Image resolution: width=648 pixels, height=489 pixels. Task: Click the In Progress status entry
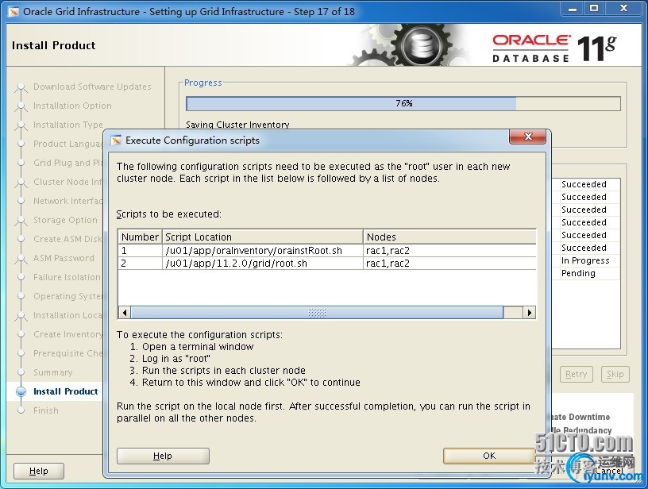(585, 260)
